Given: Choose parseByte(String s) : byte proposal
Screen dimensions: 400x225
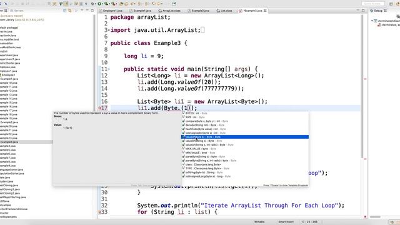Looking at the screenshot, I should (245, 157).
